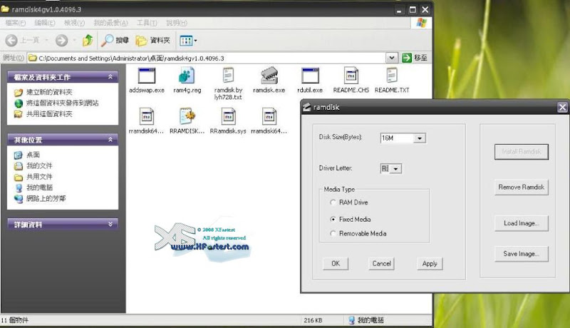Click the OK button in ramdisk dialog

click(336, 264)
